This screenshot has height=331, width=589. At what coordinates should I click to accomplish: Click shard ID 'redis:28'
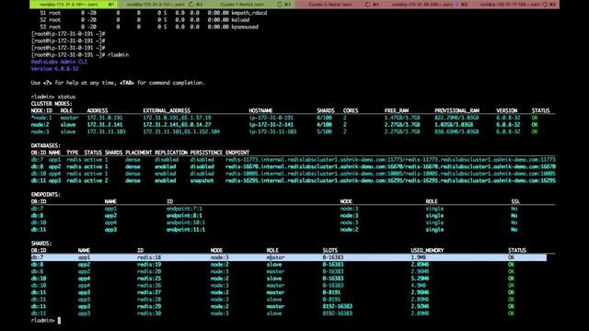point(149,300)
